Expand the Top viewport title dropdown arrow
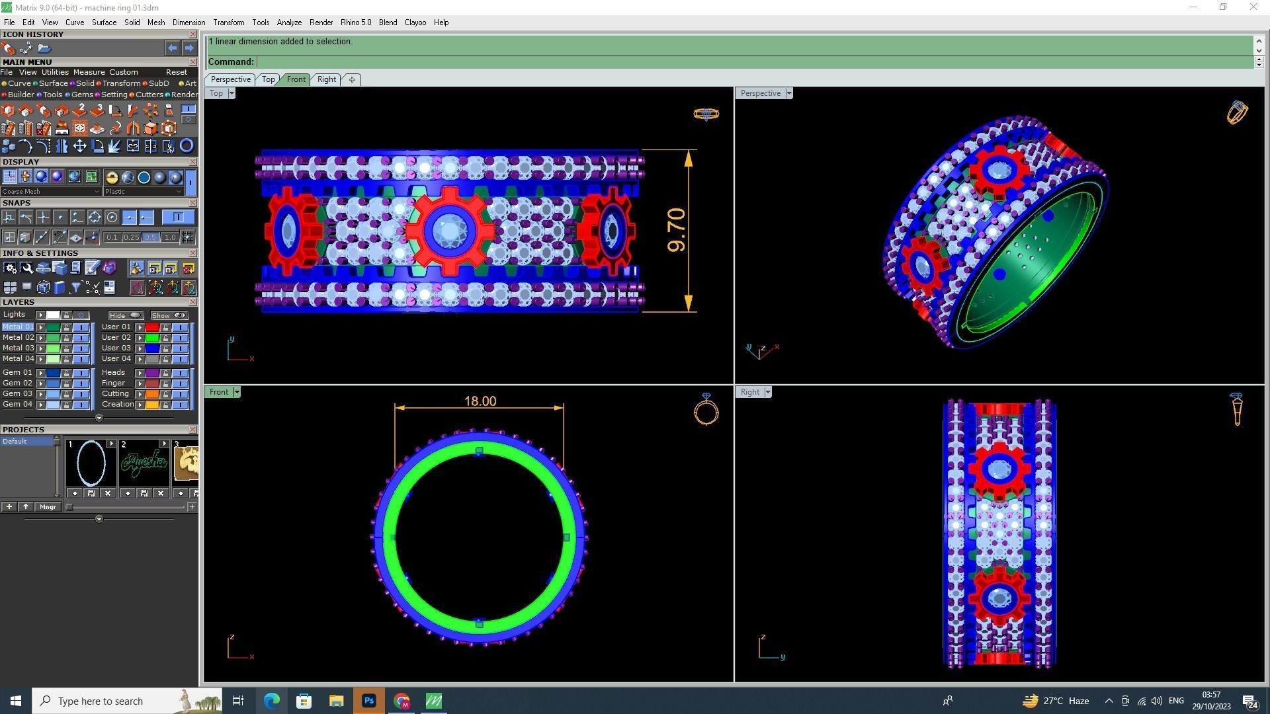 tap(231, 93)
